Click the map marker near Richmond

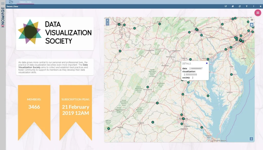pyautogui.click(x=183, y=119)
